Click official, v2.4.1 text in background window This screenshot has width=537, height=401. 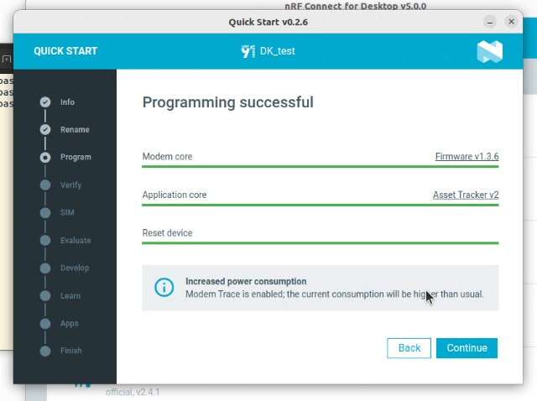pos(133,392)
